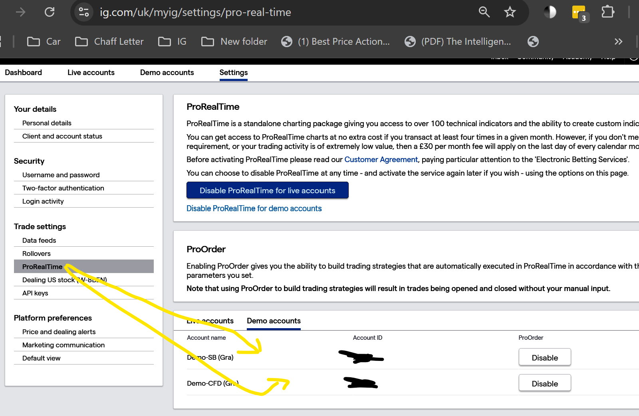
Task: Show more bookmarks via double chevron
Action: tap(619, 42)
